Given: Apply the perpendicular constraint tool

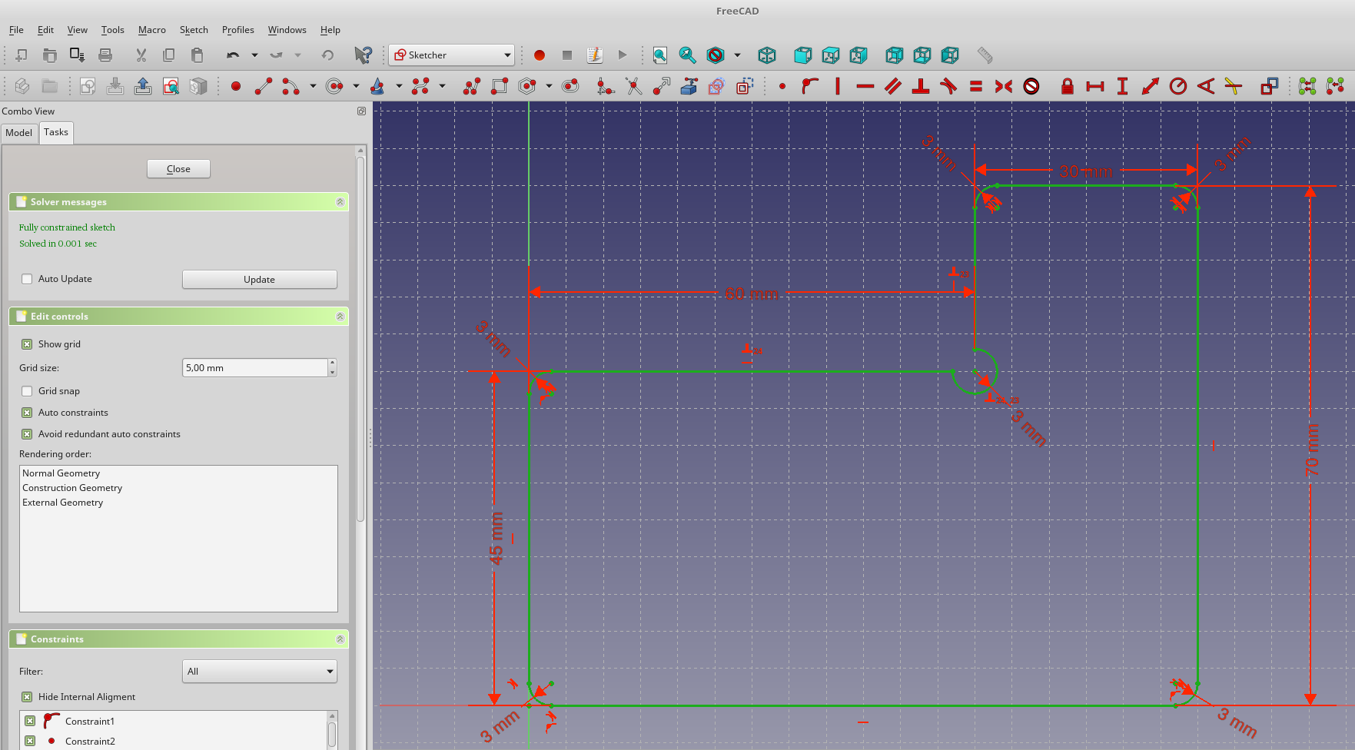Looking at the screenshot, I should pos(921,86).
